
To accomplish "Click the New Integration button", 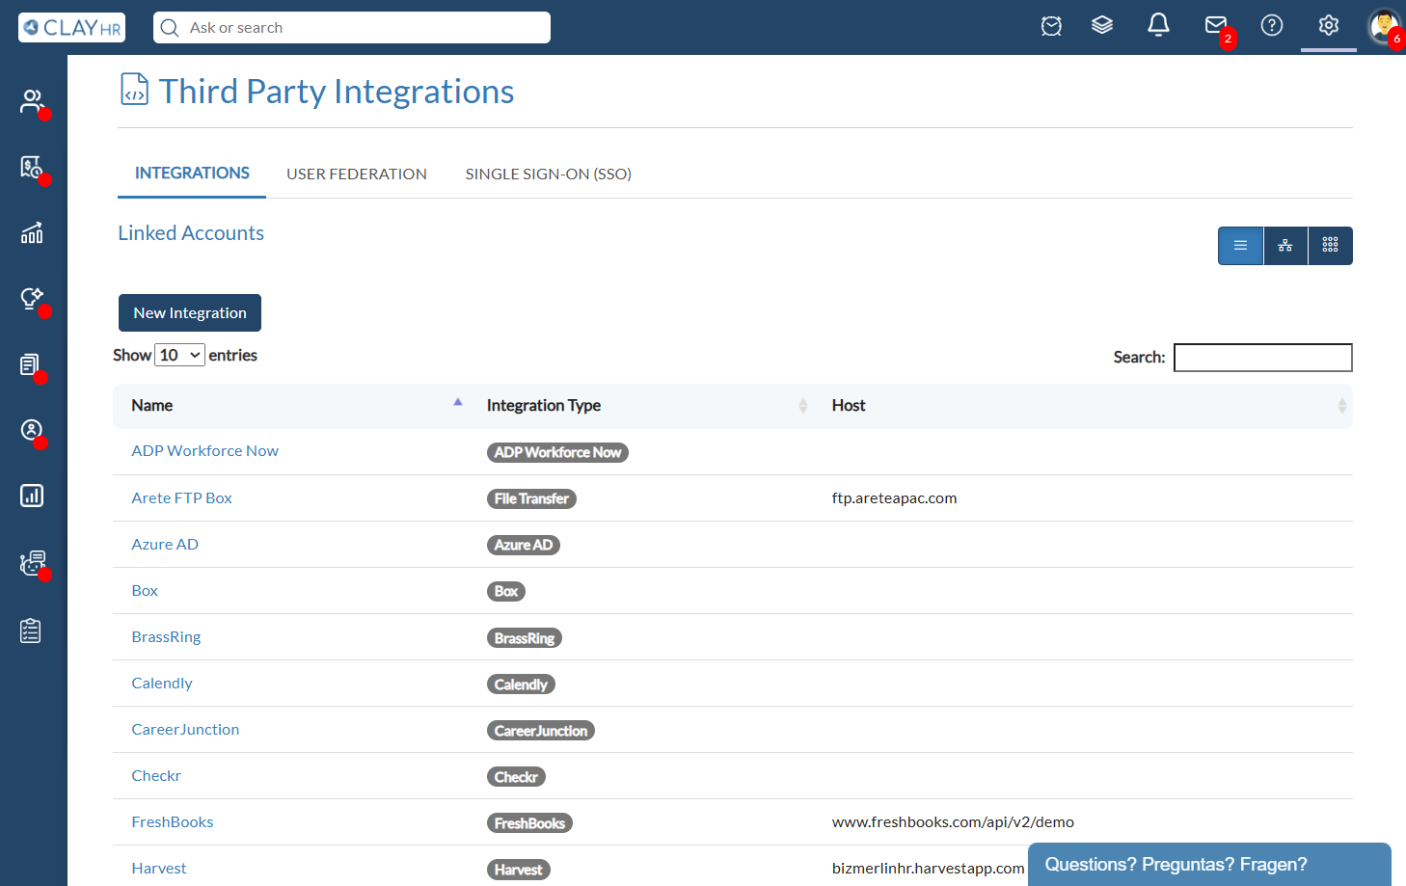I will [x=190, y=313].
